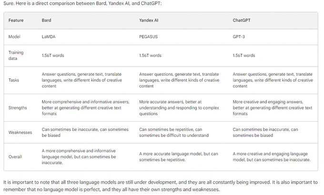324x195 pixels.
Task: Click the GPT-3 model cell
Action: pos(239,37)
